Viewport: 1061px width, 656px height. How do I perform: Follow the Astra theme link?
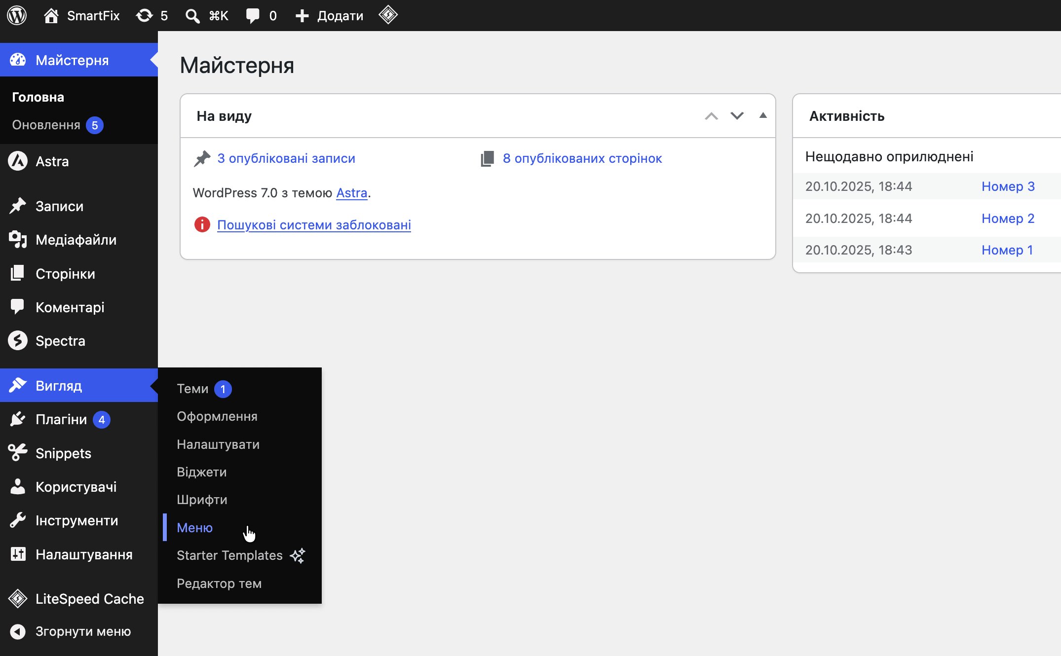(352, 193)
